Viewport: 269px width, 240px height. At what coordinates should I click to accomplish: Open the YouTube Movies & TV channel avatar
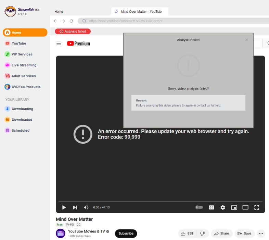[x=61, y=233]
